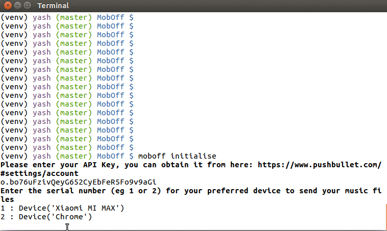Open the pushbullet.com URL link
The image size is (387, 231).
pyautogui.click(x=320, y=165)
